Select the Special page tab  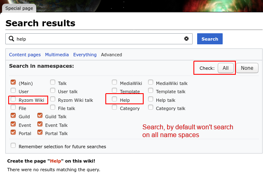click(19, 8)
